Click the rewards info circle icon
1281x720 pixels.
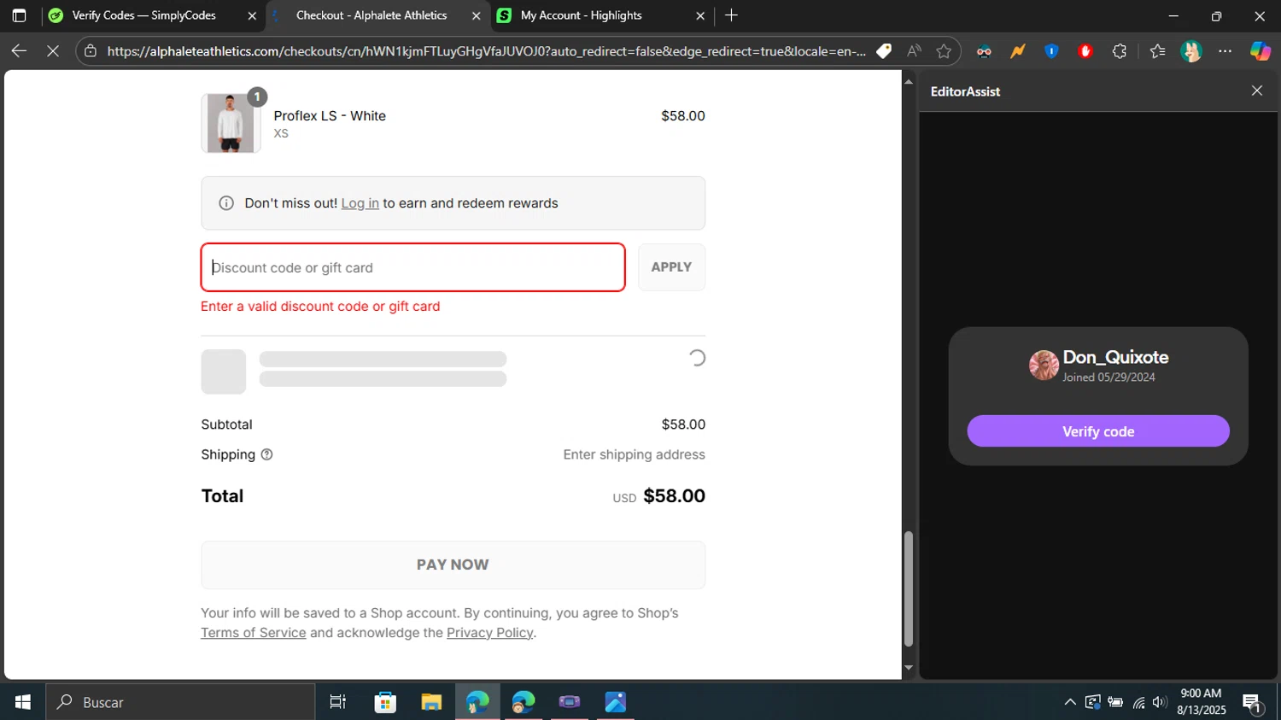[226, 203]
